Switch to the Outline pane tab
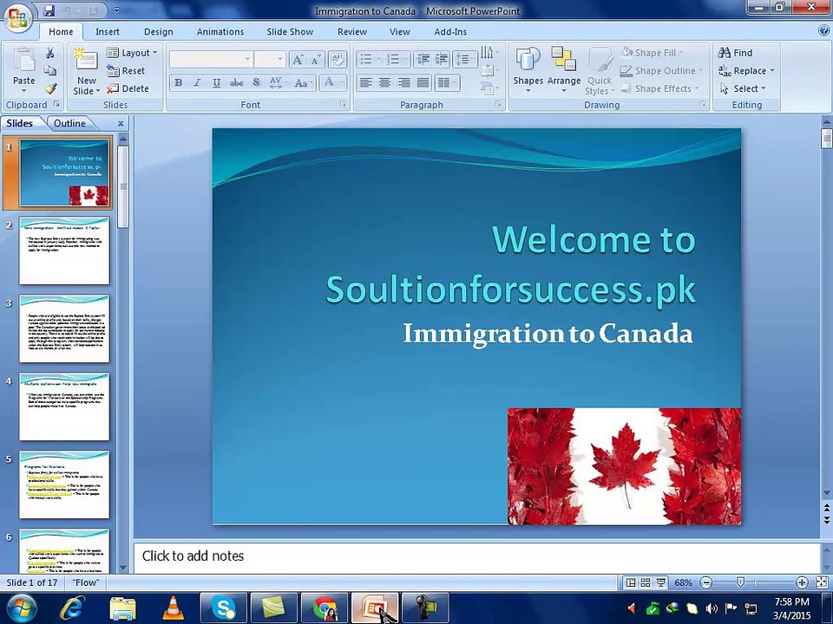Viewport: 833px width, 624px height. [69, 123]
